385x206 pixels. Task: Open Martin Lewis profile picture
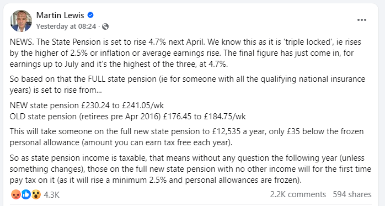click(x=21, y=21)
